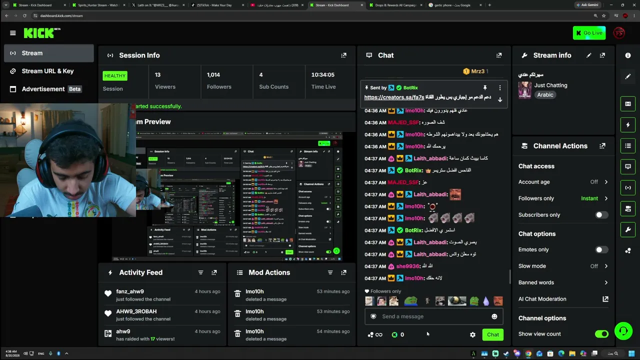Pop out the Session Info panel

[x=343, y=55]
